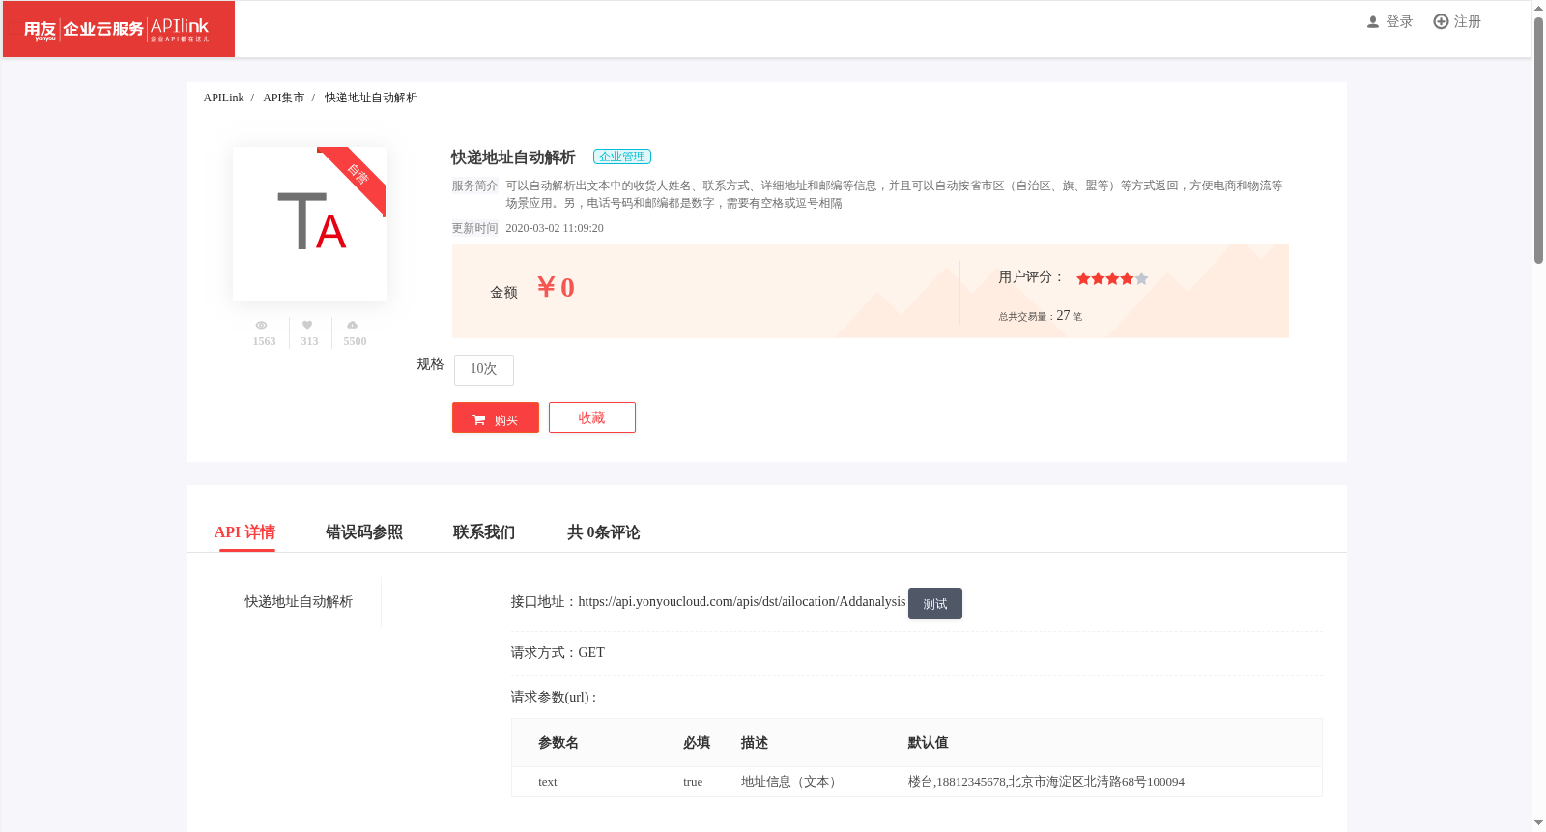Click the vertical page scrollbar thumb

pos(1538,140)
